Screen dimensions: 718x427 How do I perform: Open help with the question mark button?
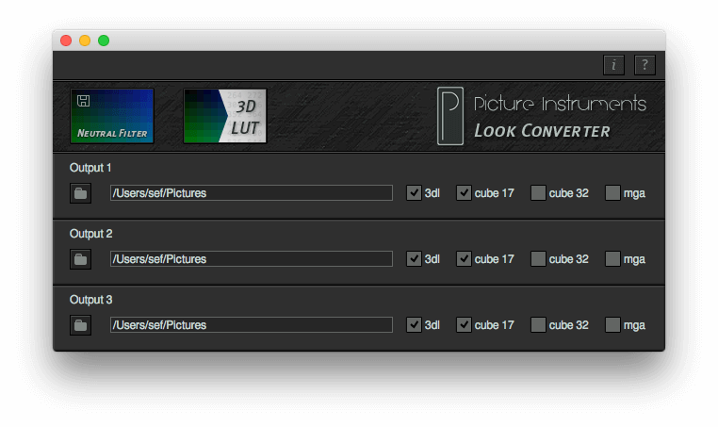coord(645,65)
